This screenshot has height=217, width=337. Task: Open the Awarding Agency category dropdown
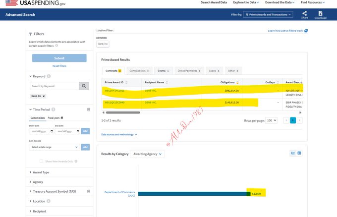click(x=147, y=154)
